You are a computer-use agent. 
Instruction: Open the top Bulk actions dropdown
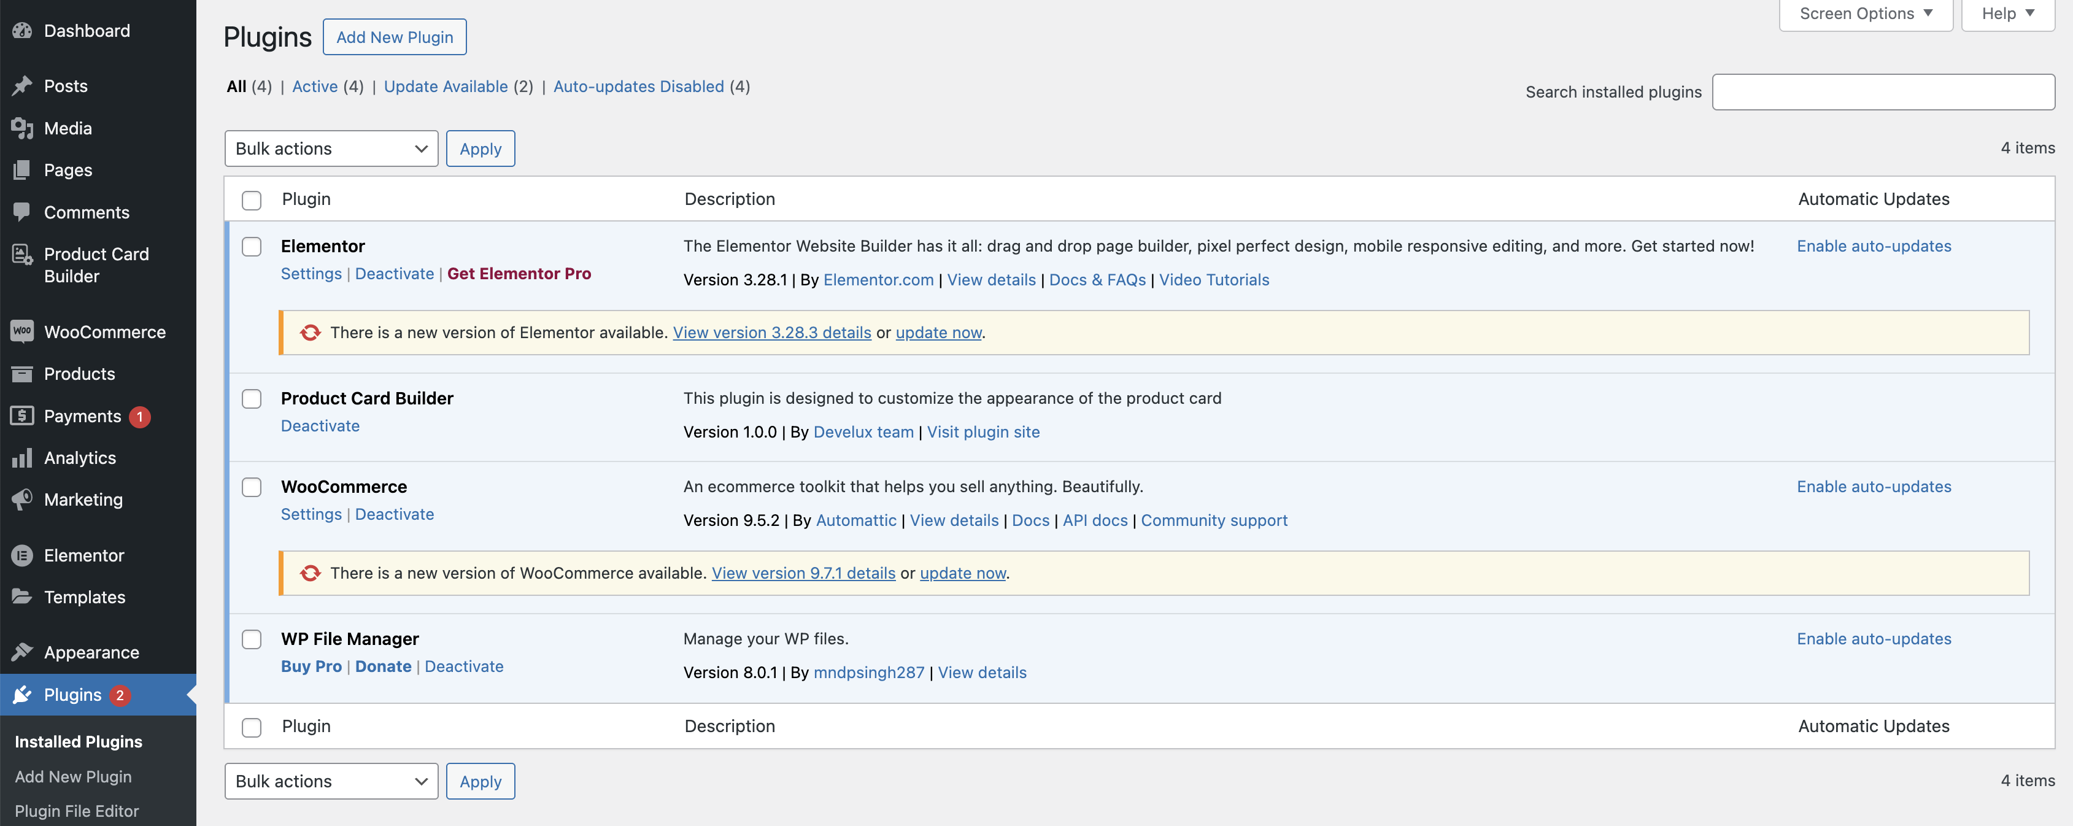pos(331,149)
